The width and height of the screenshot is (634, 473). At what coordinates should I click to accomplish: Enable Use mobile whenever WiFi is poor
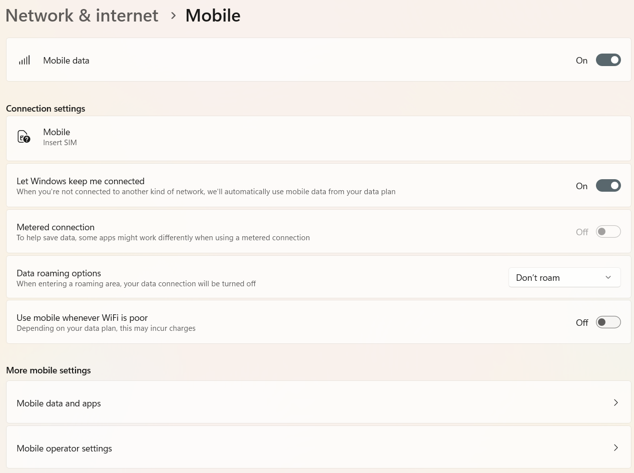(x=608, y=322)
